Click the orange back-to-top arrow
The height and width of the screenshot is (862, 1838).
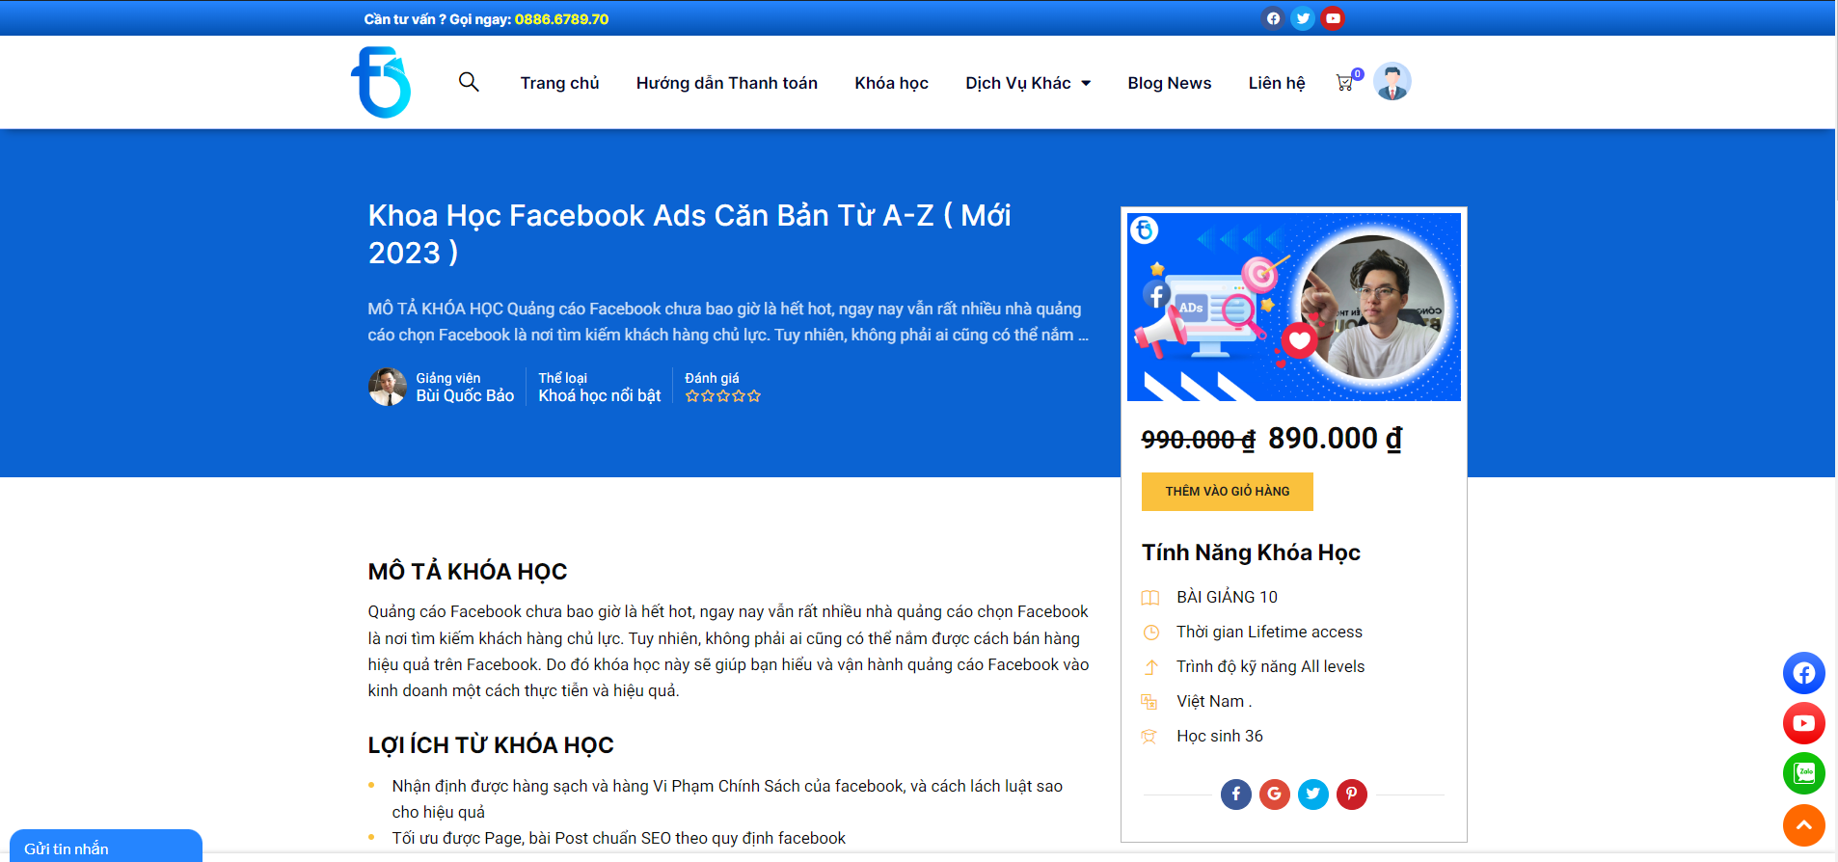point(1804,825)
